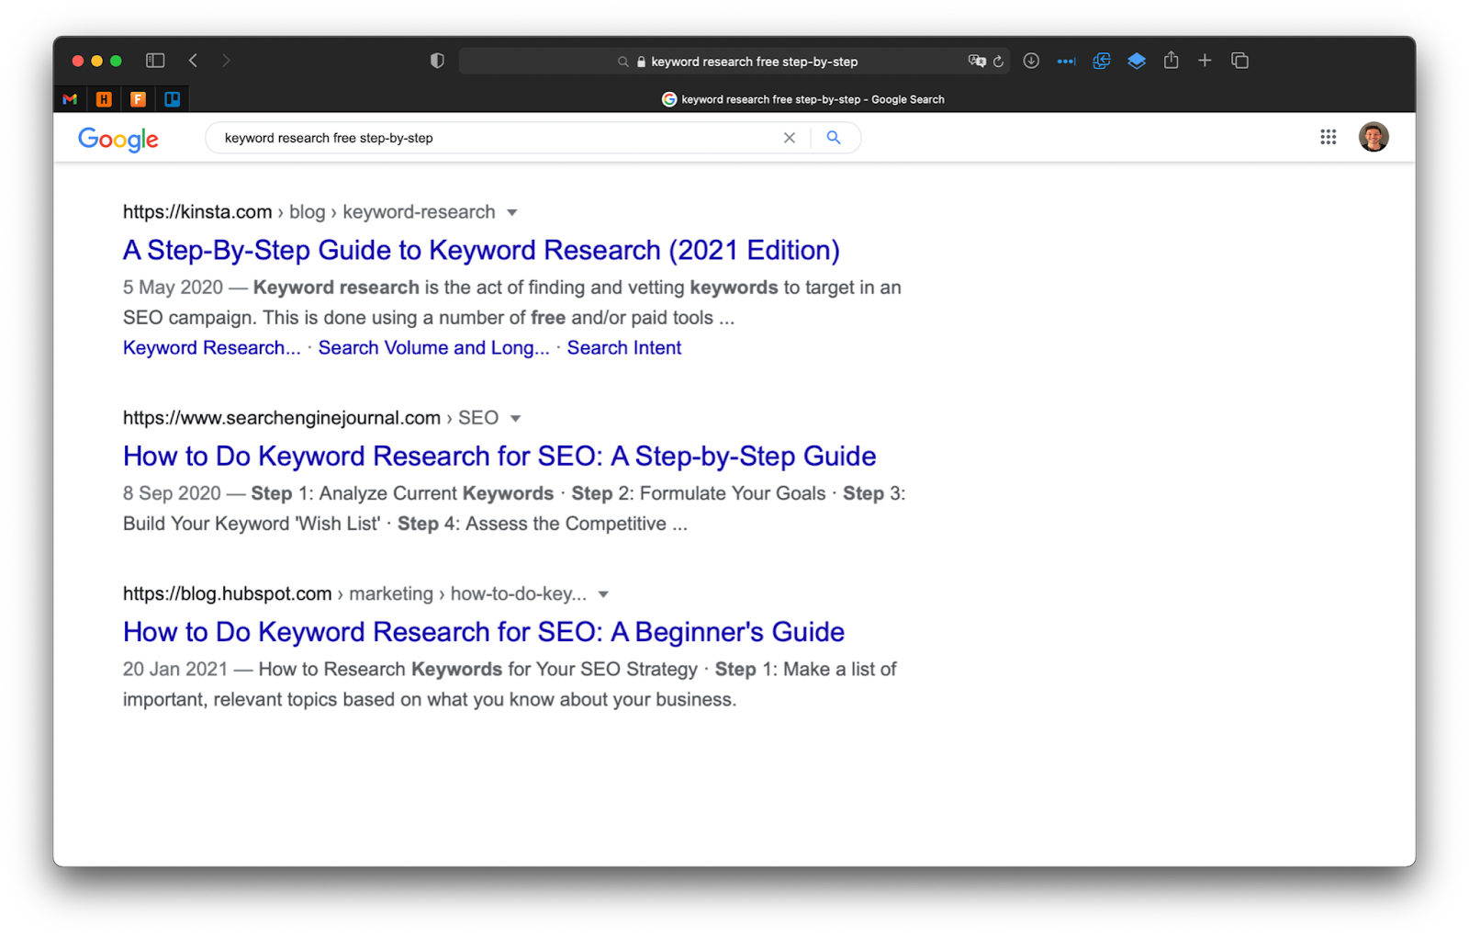Open the password manager extension dots icon

coord(1066,62)
